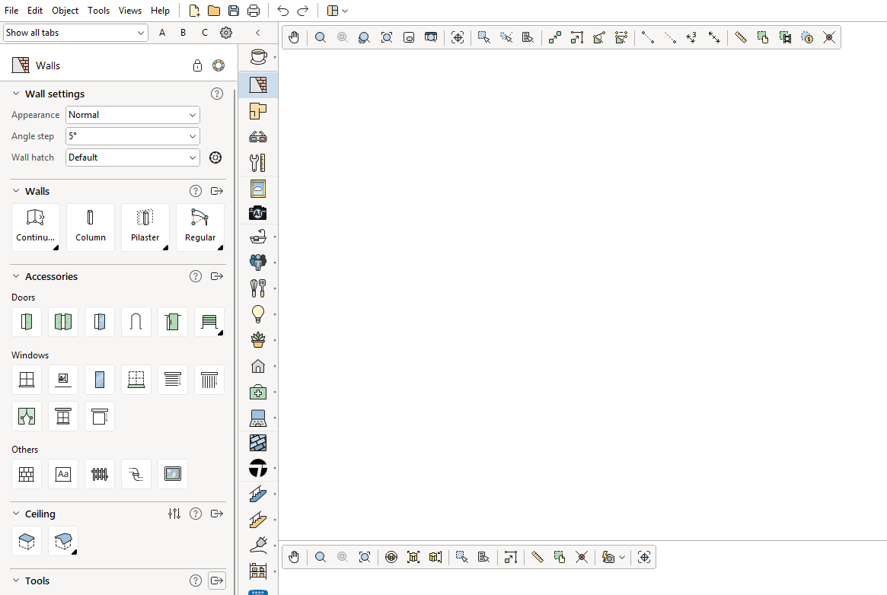This screenshot has width=887, height=595.
Task: Open the bathroom fixtures tab
Action: (258, 236)
